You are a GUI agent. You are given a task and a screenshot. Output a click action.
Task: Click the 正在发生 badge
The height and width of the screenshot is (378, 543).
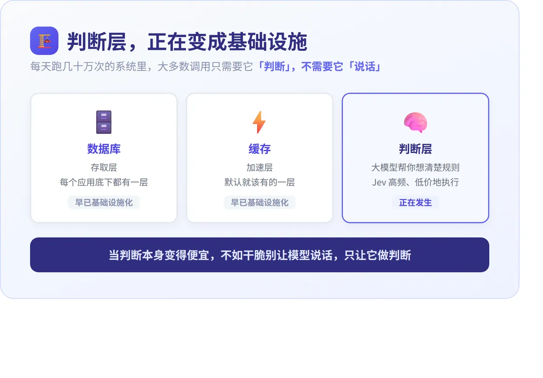click(x=415, y=202)
